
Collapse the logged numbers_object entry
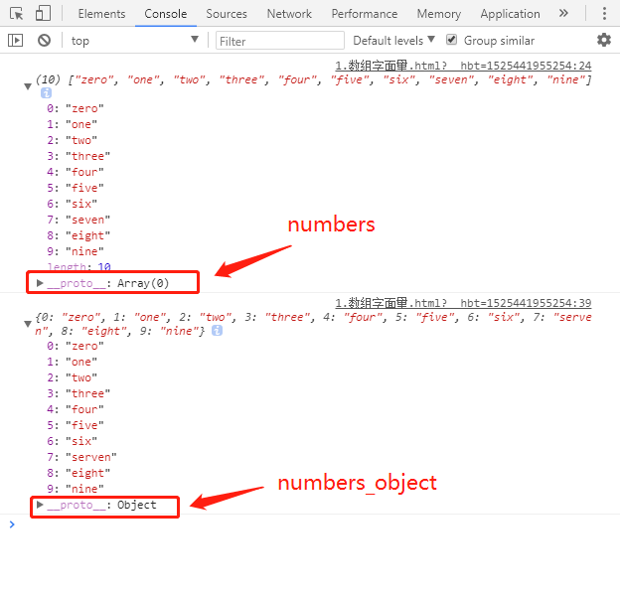point(27,324)
